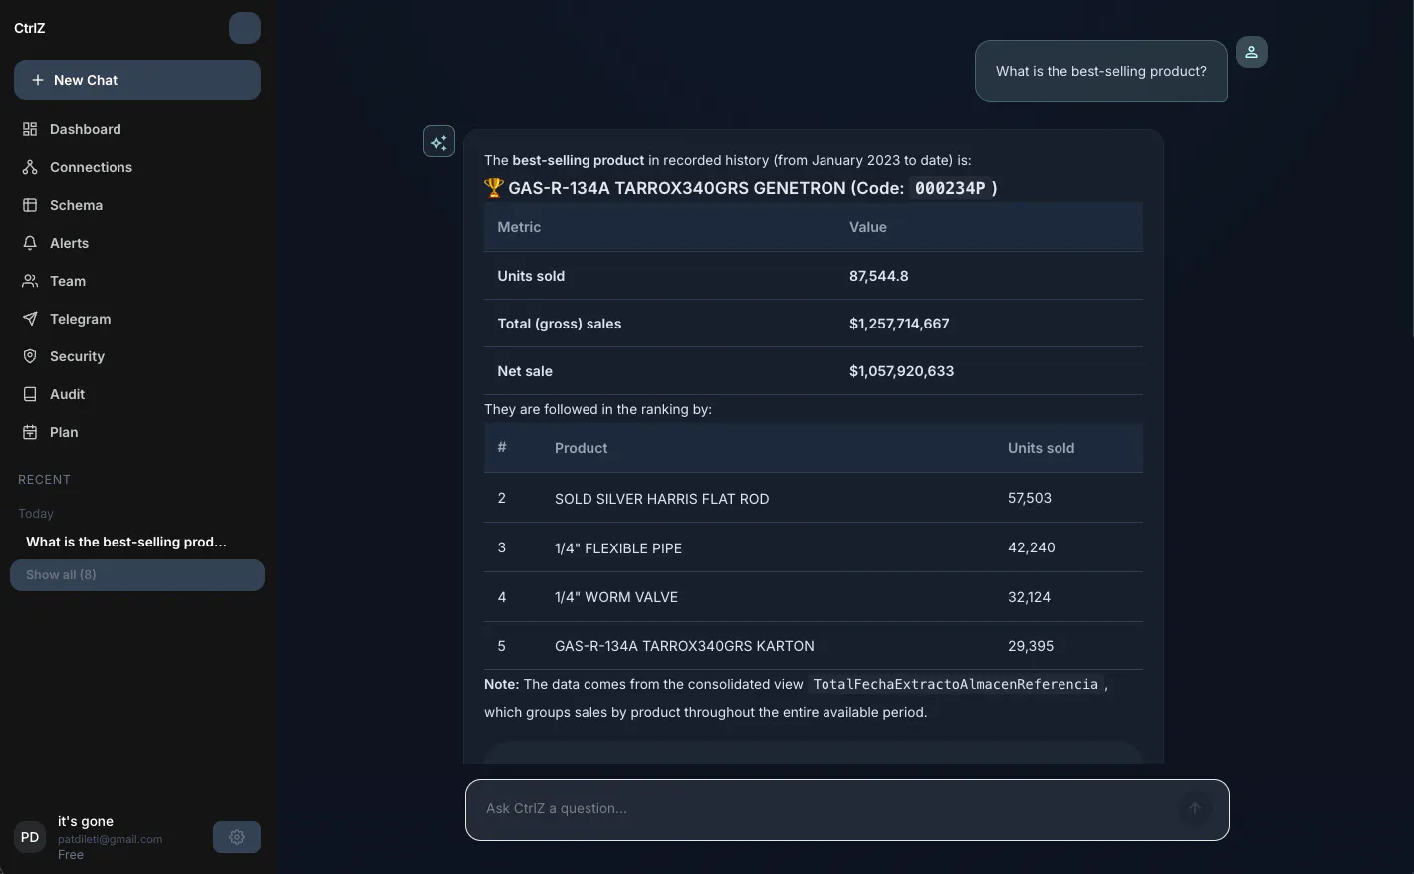
Task: Click units value 42,240
Action: coord(1032,547)
